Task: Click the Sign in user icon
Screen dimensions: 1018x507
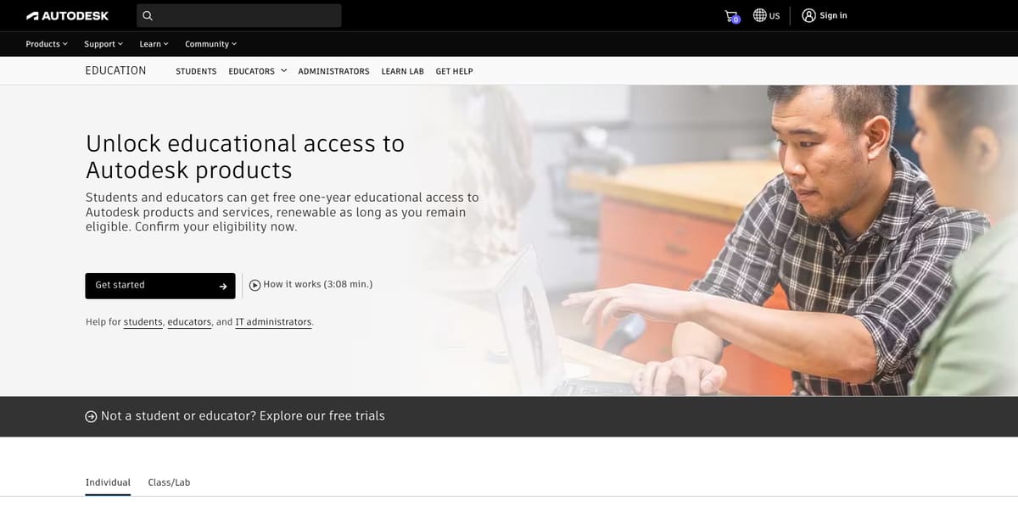Action: (808, 15)
